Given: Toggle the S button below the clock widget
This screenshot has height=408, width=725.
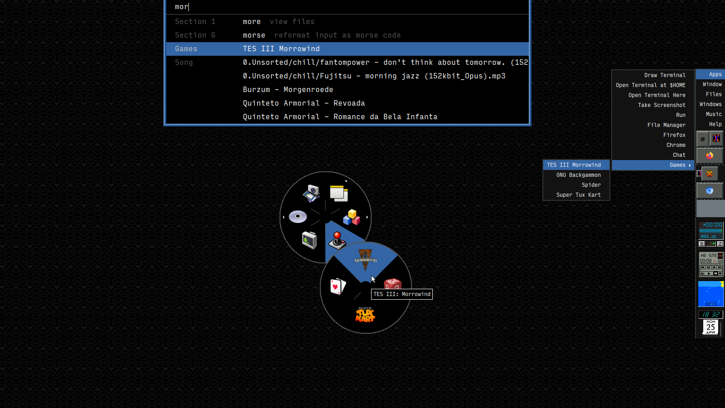Looking at the screenshot, I should (x=701, y=244).
